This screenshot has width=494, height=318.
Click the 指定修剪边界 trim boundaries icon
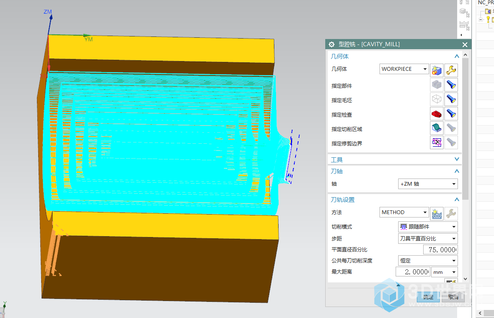pyautogui.click(x=437, y=142)
